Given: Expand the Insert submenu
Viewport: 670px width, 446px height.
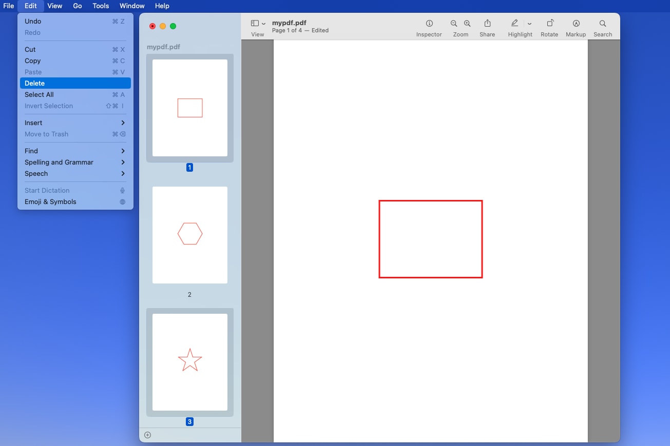Looking at the screenshot, I should pyautogui.click(x=75, y=123).
